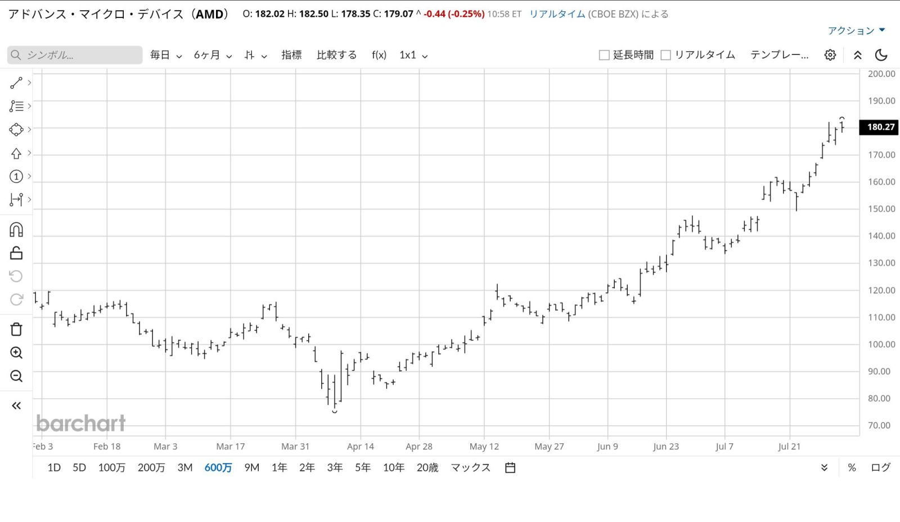Toggle the lock drawings padlock
This screenshot has height=522, width=900.
click(x=16, y=253)
